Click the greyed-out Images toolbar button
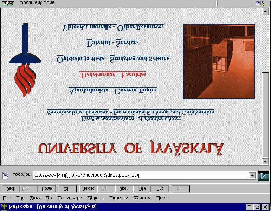Screen dimensions: 271x211 click(x=106, y=189)
